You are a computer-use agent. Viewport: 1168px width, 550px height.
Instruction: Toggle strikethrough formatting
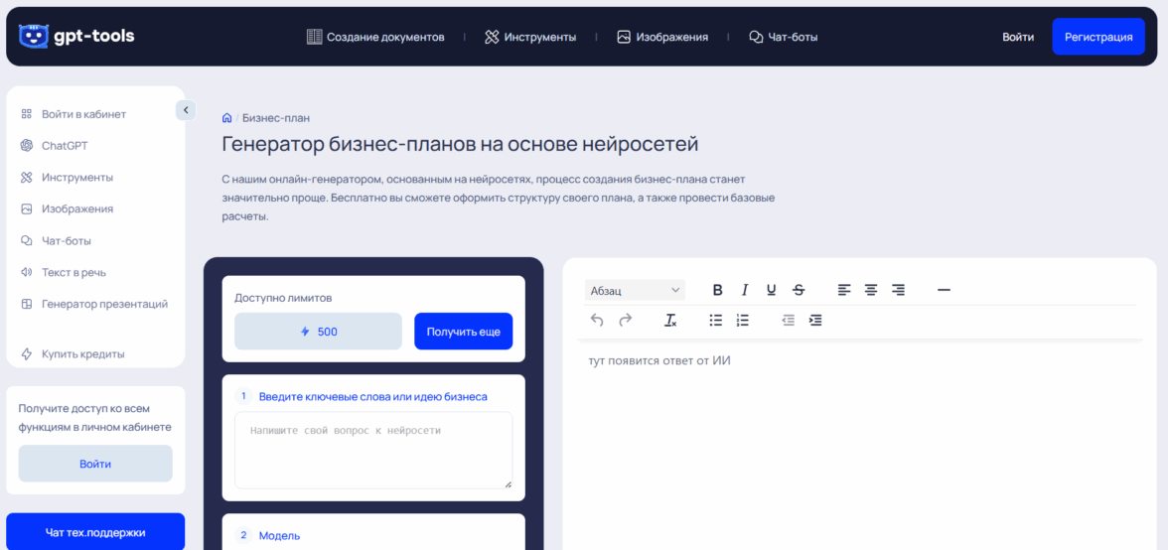click(x=799, y=290)
